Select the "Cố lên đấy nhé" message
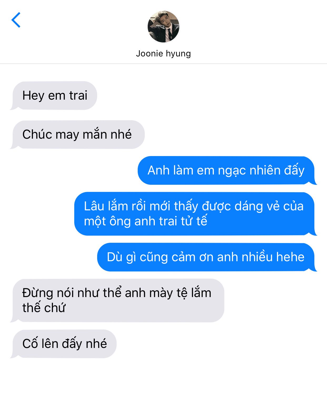Viewport: 327px width, 393px height. (63, 344)
